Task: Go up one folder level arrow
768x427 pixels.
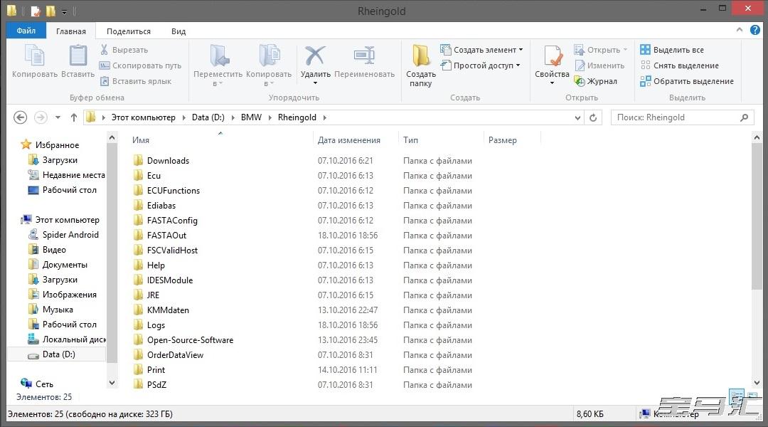Action: (73, 117)
